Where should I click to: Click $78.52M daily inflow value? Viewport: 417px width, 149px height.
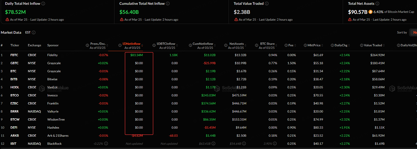click(15, 12)
